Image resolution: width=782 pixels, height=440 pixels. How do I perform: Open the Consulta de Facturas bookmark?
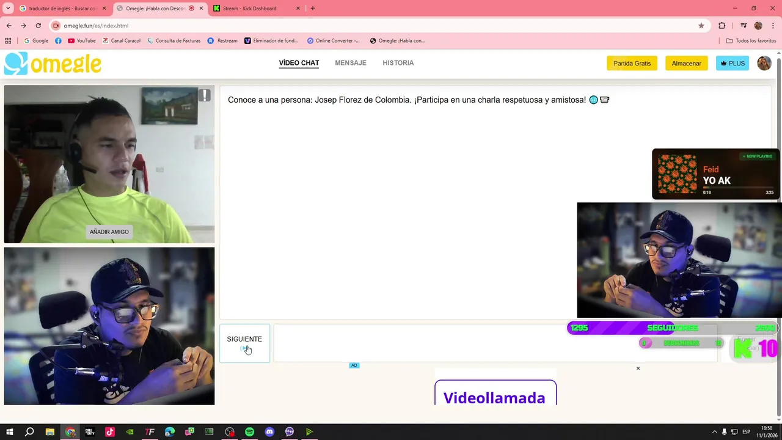point(174,41)
